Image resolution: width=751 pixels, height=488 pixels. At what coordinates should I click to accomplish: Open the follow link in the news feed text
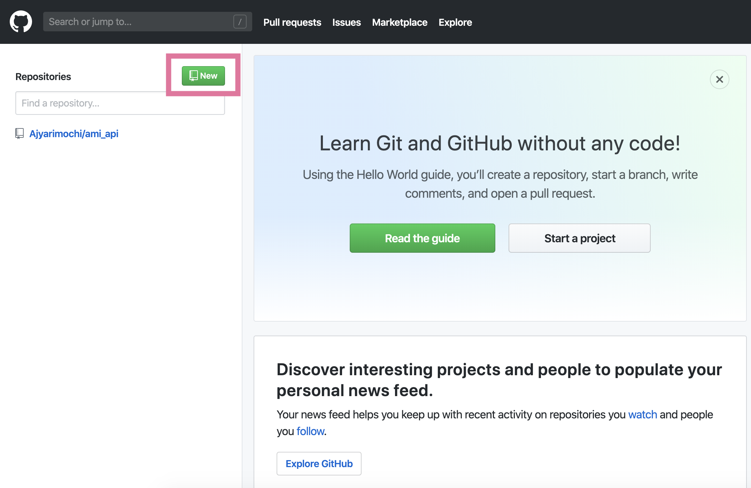[310, 431]
